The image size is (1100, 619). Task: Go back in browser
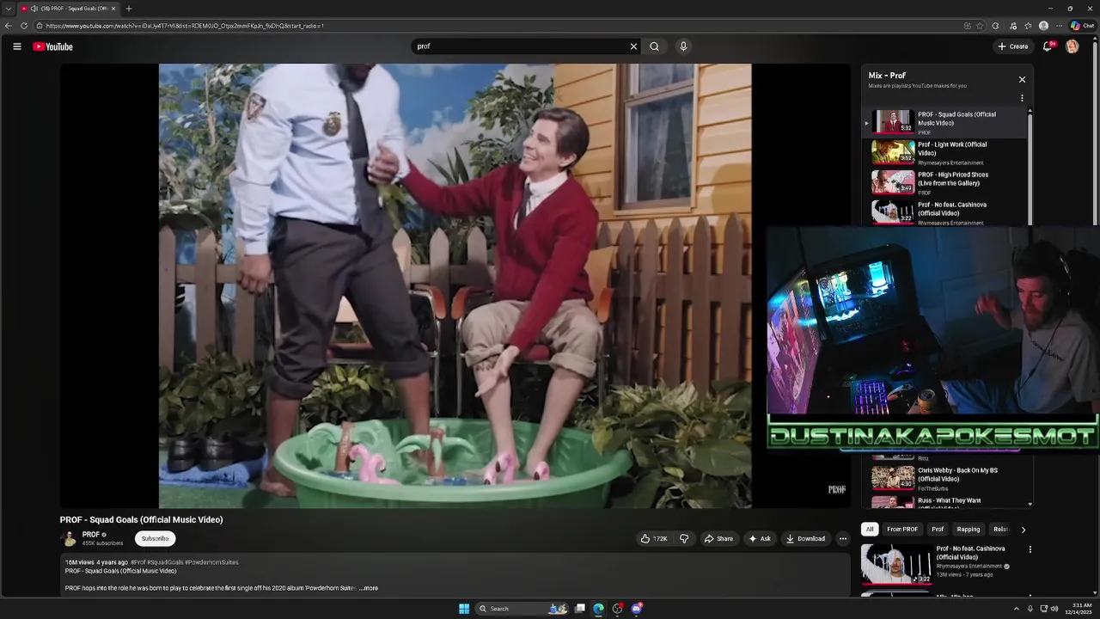click(x=9, y=26)
